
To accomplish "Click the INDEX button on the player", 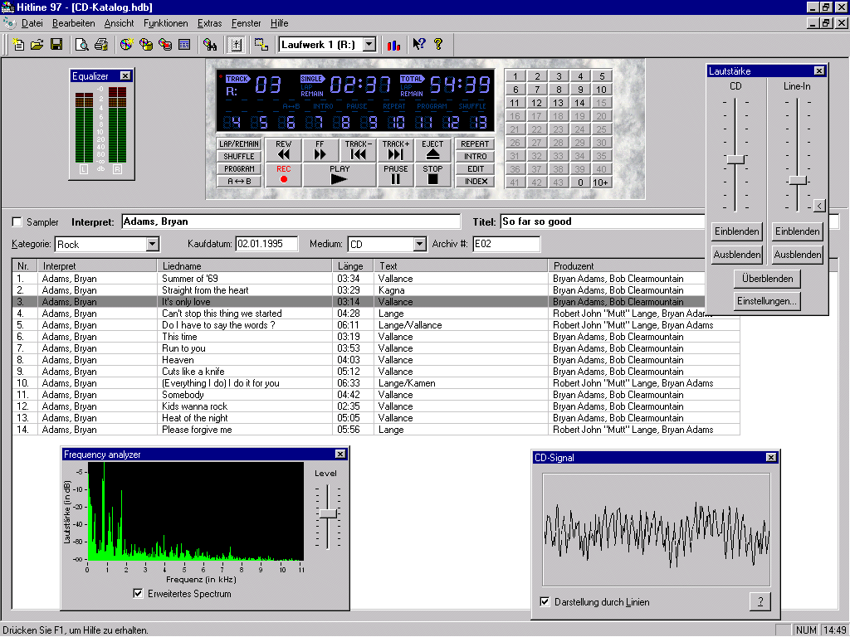I will click(x=475, y=182).
